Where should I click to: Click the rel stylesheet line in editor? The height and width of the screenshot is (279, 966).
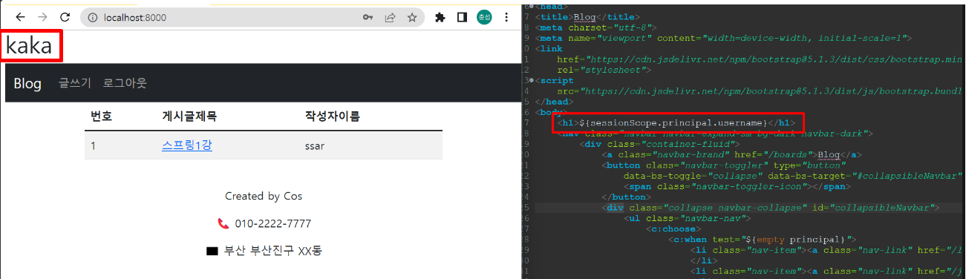(604, 69)
